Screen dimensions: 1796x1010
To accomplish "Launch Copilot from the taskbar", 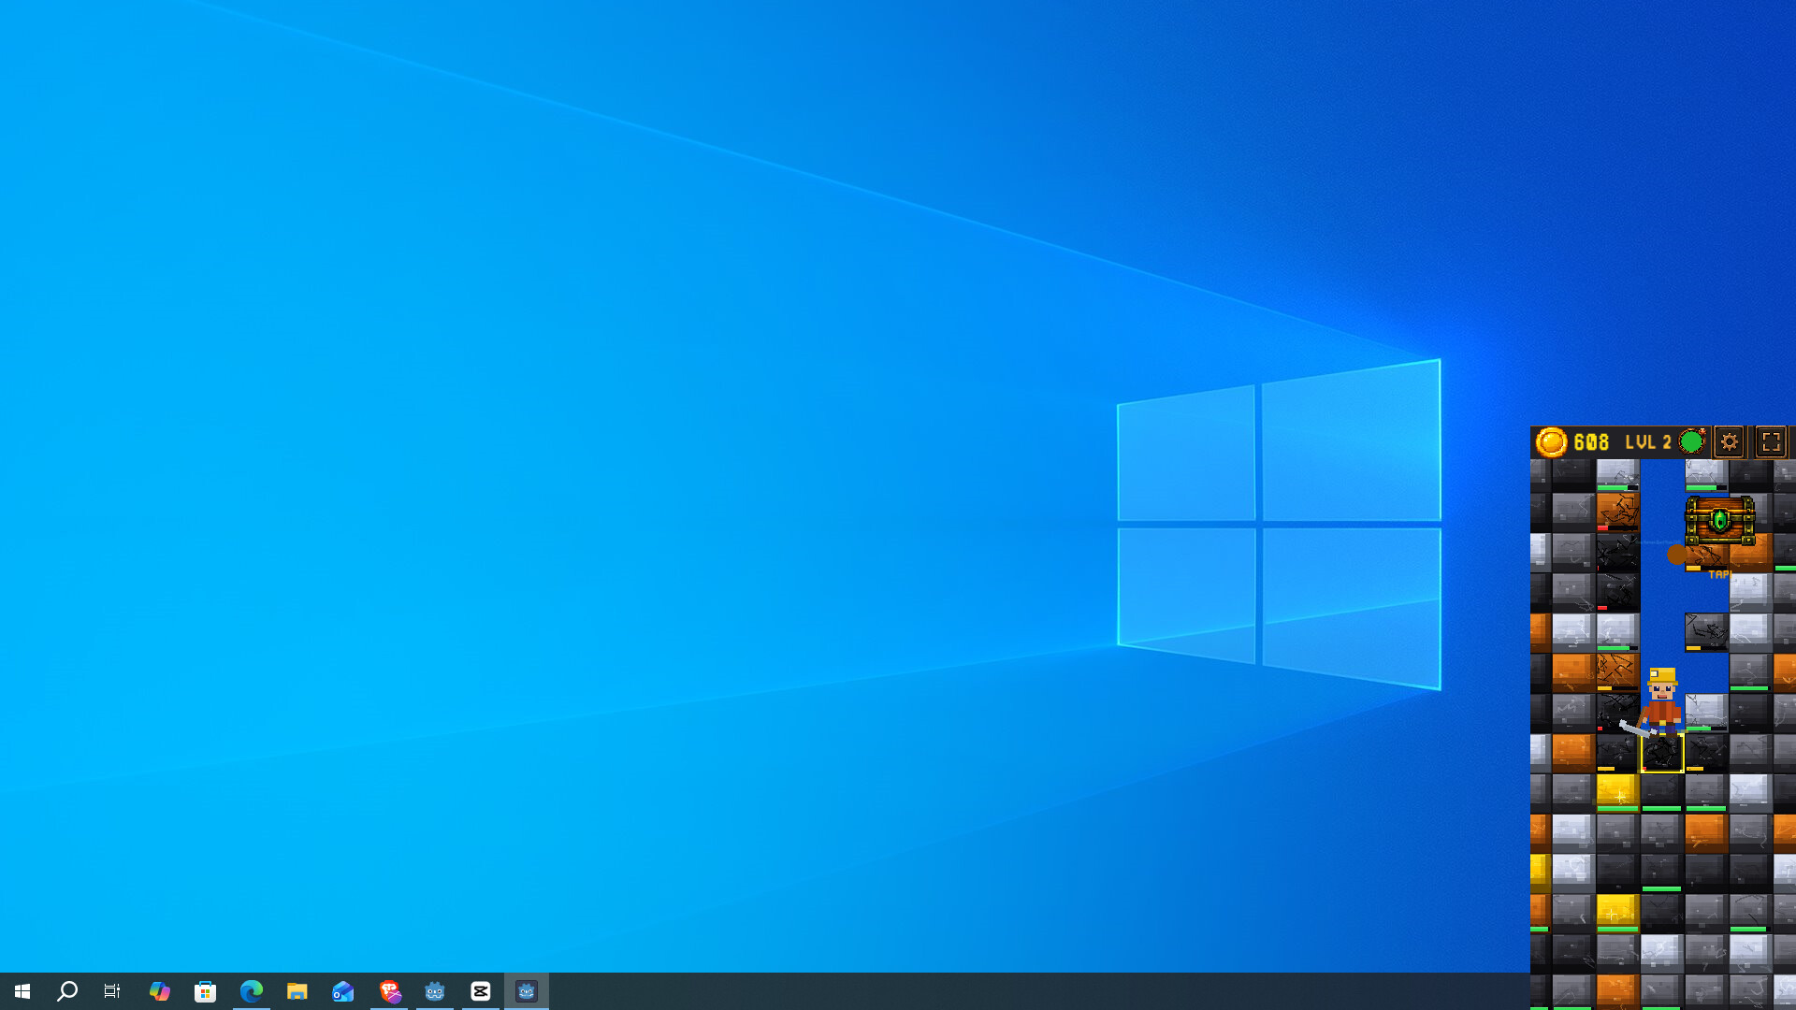I will (160, 991).
